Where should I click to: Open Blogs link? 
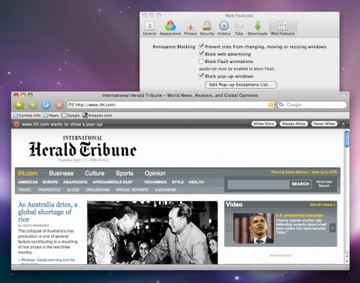73,190
